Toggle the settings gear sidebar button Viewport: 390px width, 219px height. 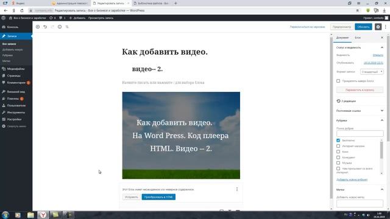coord(378,27)
